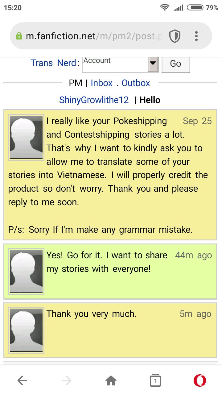Screen dimensions: 222x395
Task: Tap the back arrow navigation icon
Action: click(23, 381)
